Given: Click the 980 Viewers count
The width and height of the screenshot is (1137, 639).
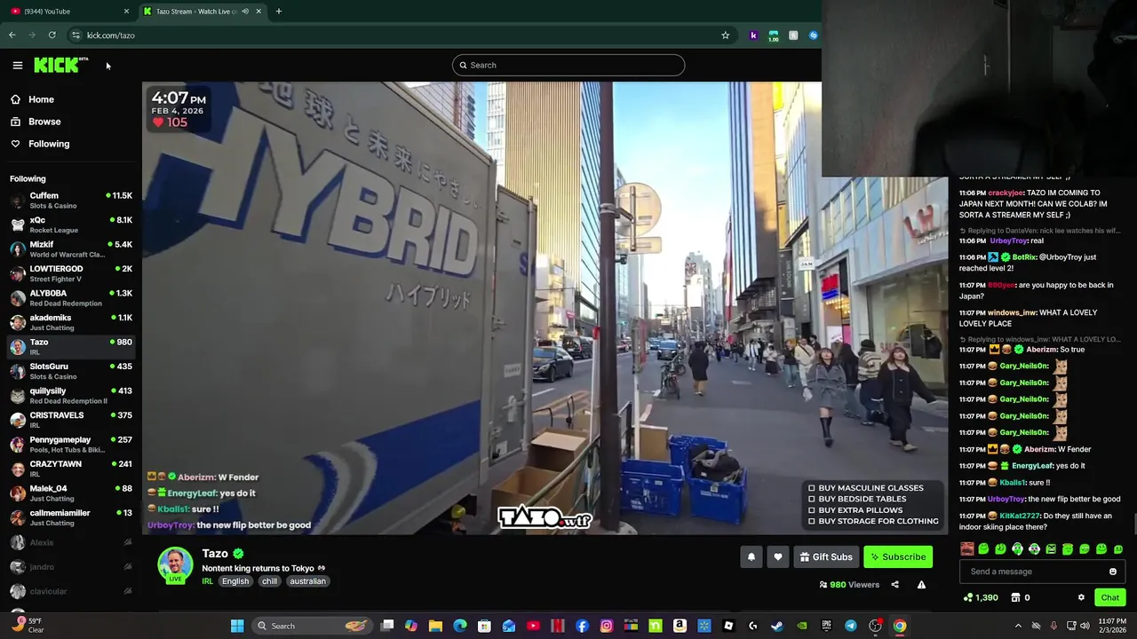Looking at the screenshot, I should pos(849,585).
